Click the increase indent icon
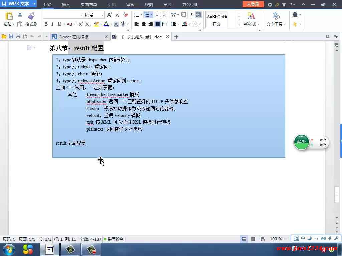The height and width of the screenshot is (256, 342). tap(165, 15)
